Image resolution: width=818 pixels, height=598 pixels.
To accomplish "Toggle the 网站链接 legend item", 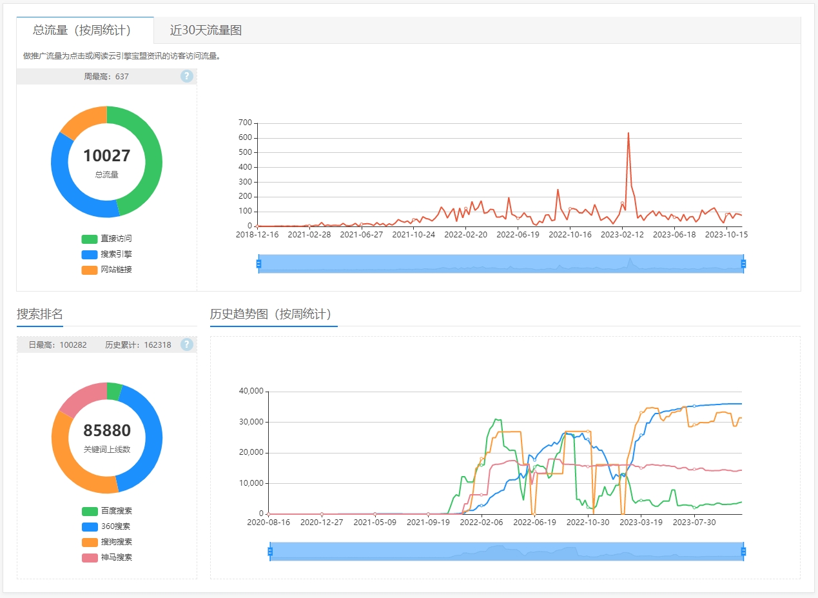I will coord(107,270).
